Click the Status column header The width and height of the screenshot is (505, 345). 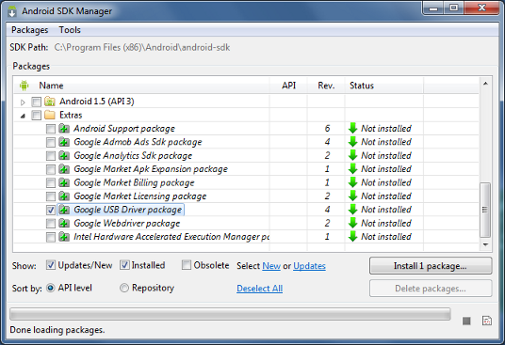384,86
